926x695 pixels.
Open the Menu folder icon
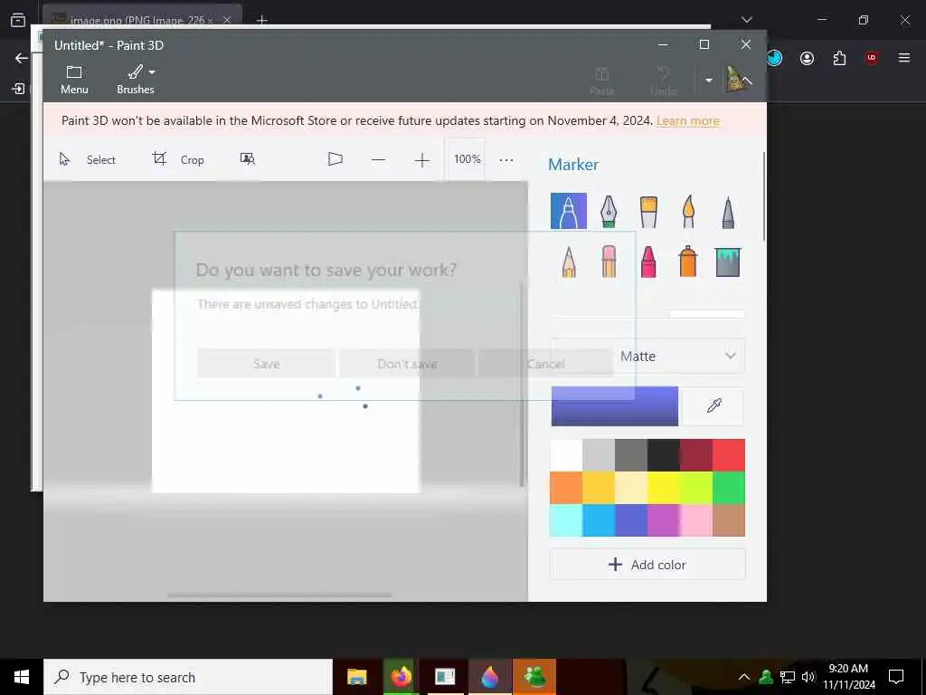coord(74,80)
